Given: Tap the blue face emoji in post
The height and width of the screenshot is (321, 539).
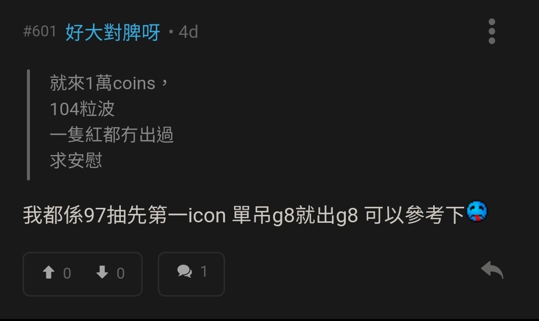Looking at the screenshot, I should tap(477, 211).
